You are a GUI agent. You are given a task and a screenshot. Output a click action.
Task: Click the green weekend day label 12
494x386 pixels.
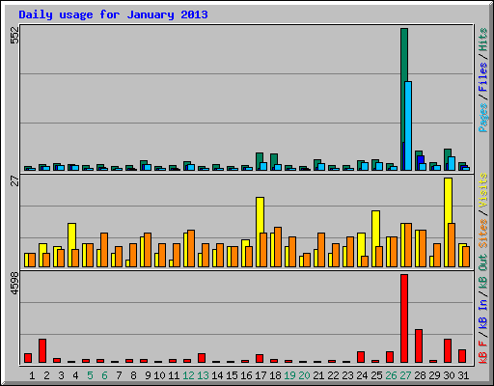coord(188,375)
